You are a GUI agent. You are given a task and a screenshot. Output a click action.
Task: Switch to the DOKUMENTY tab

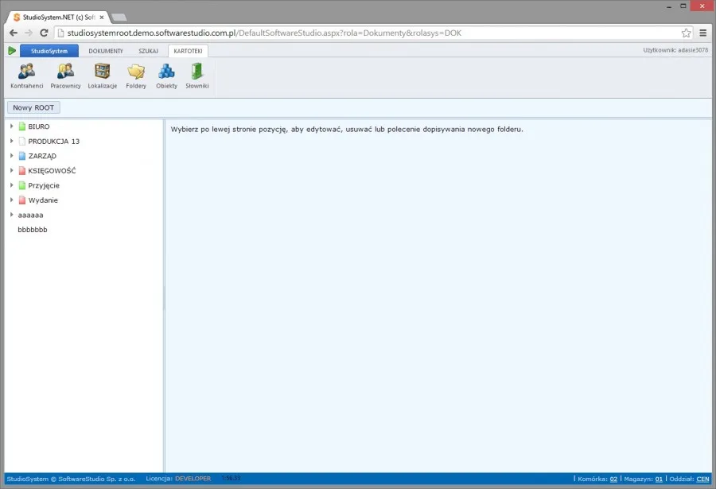pos(106,51)
